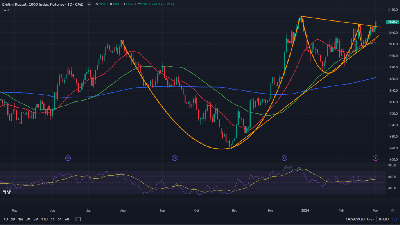Click the lightning event marker near March
This screenshot has height=225, width=400.
[x=375, y=158]
